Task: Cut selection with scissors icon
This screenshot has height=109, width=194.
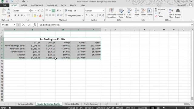Action: [8, 9]
